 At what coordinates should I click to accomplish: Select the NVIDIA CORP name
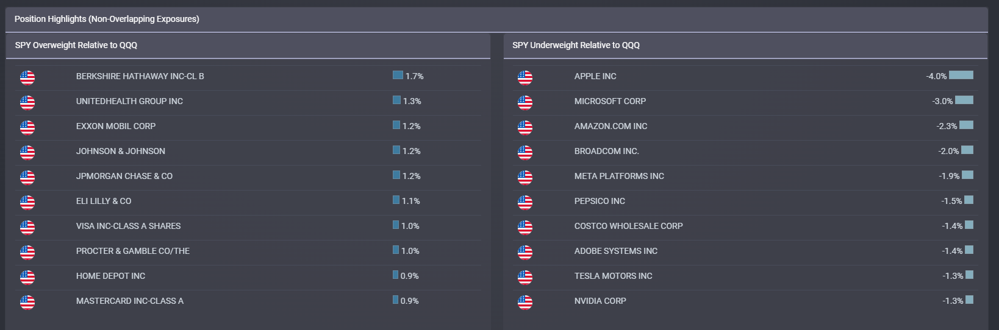tap(600, 301)
